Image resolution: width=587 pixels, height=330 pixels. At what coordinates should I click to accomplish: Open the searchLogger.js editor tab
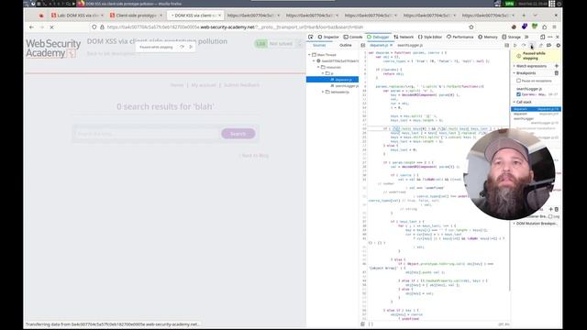pos(410,45)
